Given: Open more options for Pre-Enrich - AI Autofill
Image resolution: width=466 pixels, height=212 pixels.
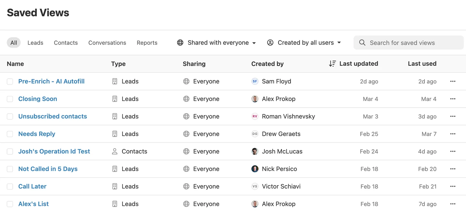Looking at the screenshot, I should [x=453, y=81].
